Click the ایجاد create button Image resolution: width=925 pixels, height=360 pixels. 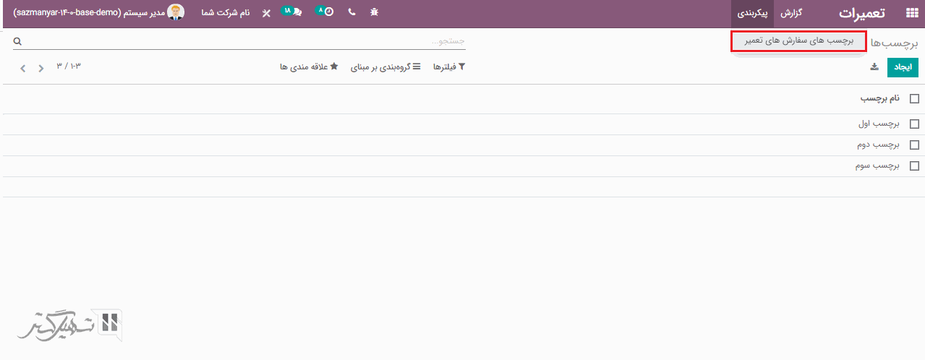[x=903, y=67]
